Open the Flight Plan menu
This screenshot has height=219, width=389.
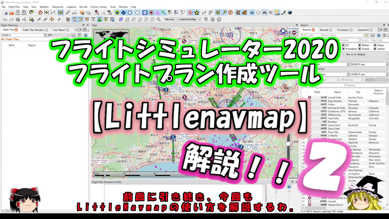14,7
